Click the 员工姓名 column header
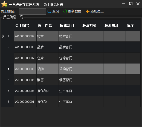142x127 pixels. tap(45, 25)
